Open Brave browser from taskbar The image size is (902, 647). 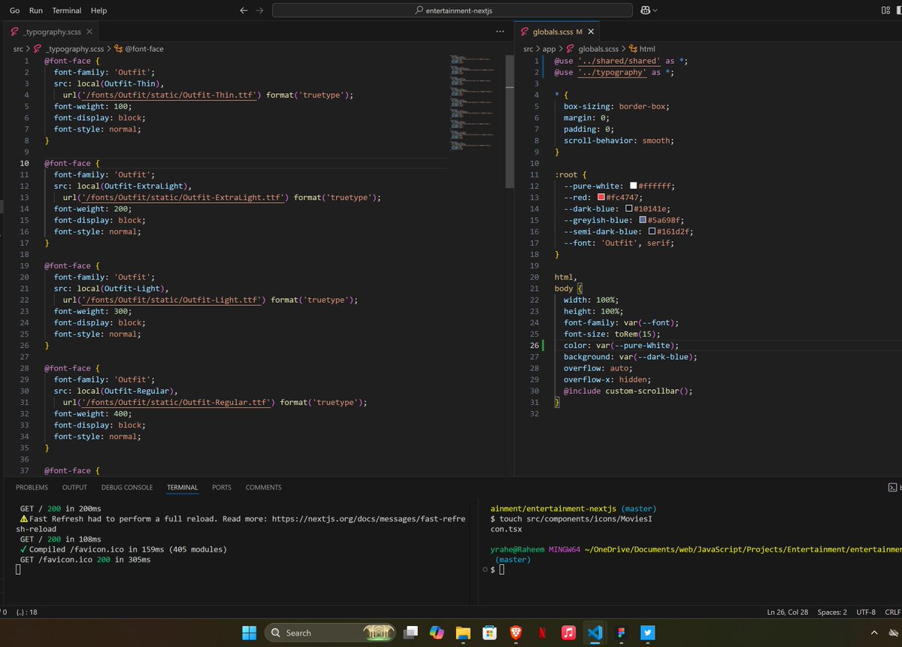pyautogui.click(x=515, y=633)
